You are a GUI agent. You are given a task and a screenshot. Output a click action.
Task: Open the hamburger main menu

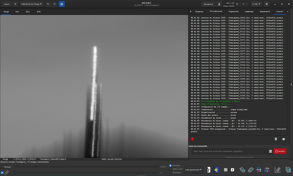266,4
